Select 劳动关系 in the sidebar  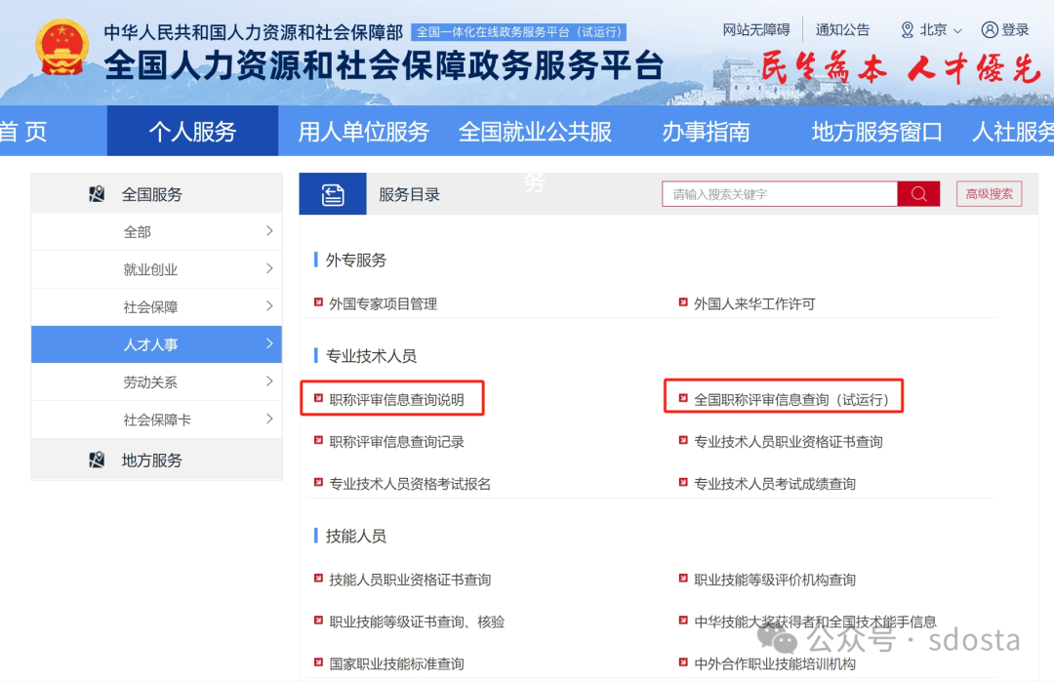pos(156,382)
